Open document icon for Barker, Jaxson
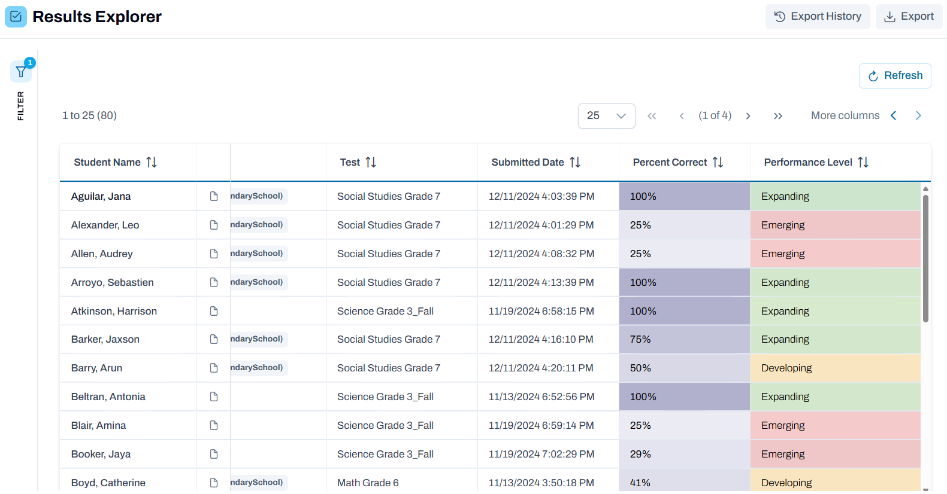Viewport: 947px width, 494px height. click(x=214, y=339)
